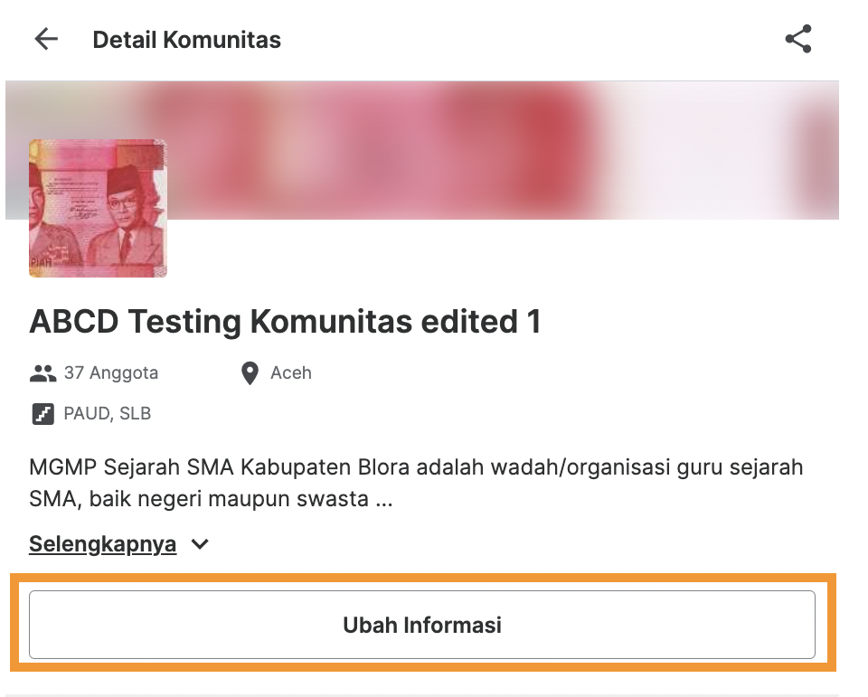
Task: Click the 37 Anggota member count
Action: (x=110, y=372)
